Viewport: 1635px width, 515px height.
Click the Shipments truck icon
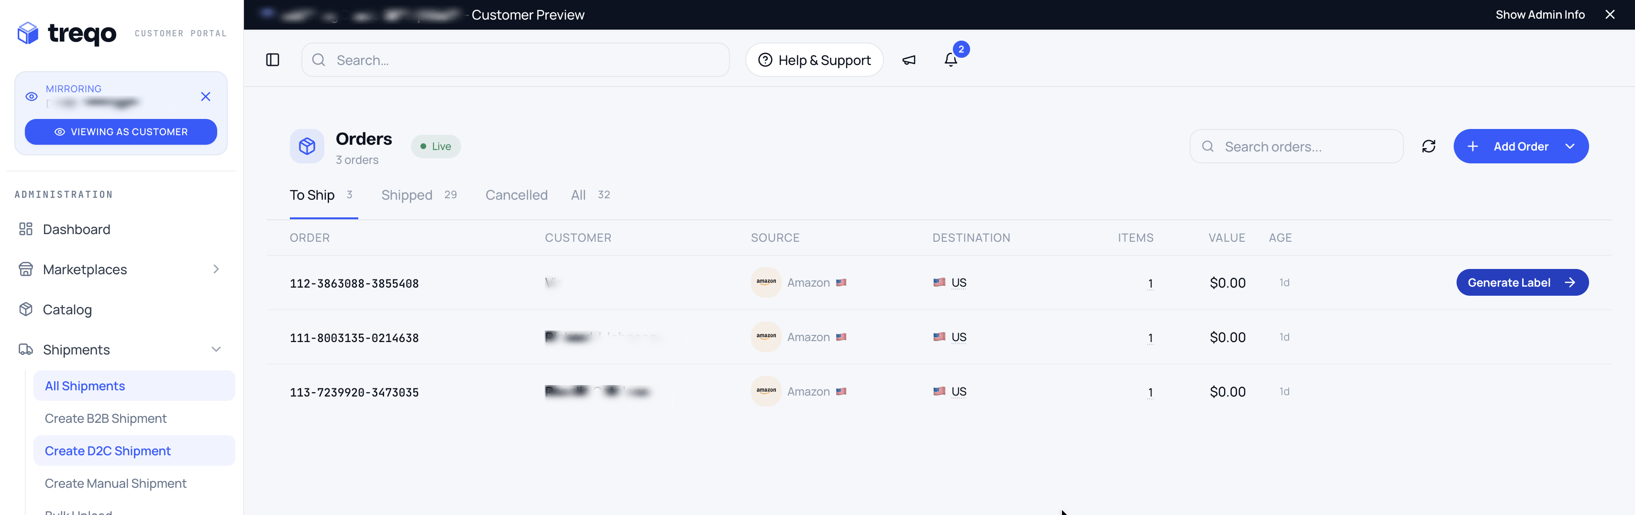tap(25, 350)
